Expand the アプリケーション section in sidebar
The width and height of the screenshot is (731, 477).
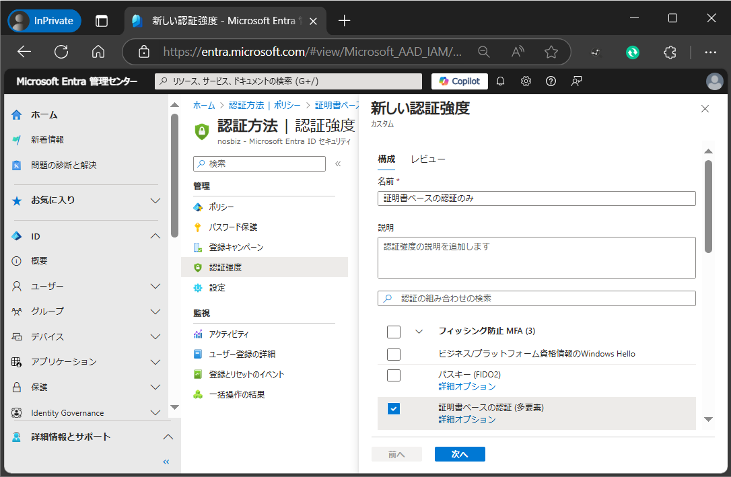155,362
